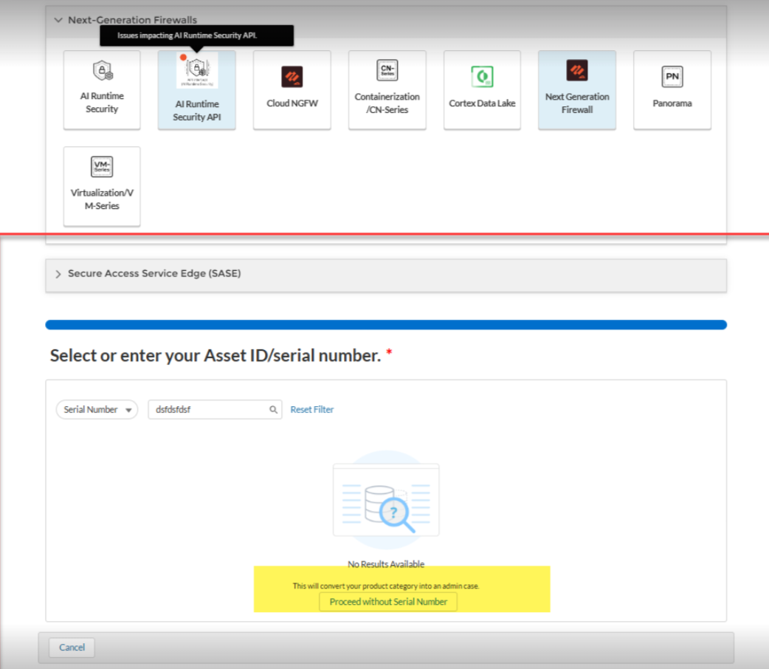The image size is (769, 669).
Task: Select the AI Runtime Security API shield icon
Action: point(197,71)
